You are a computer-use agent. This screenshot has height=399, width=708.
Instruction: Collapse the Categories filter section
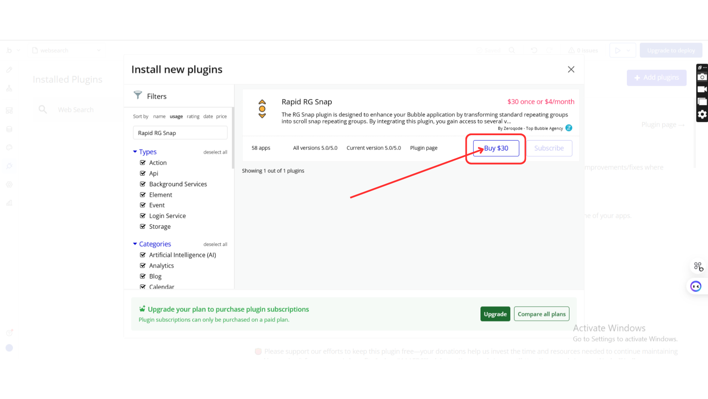(135, 244)
